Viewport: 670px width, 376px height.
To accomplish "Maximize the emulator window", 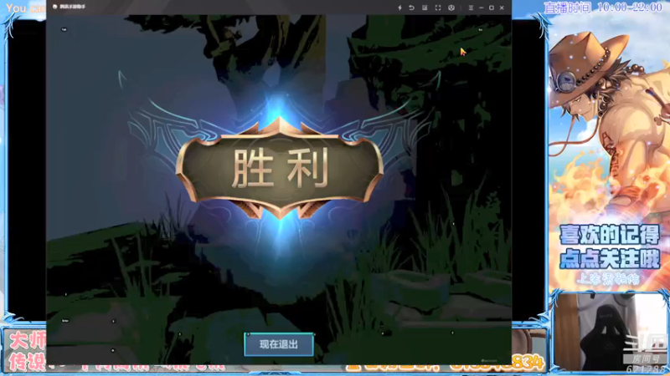I will [492, 8].
